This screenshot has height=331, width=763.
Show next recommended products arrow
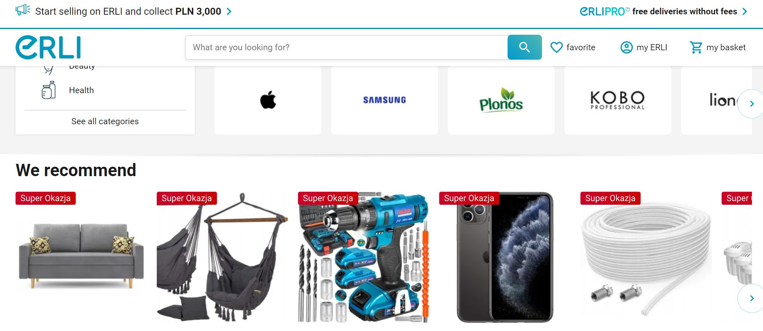(x=752, y=298)
